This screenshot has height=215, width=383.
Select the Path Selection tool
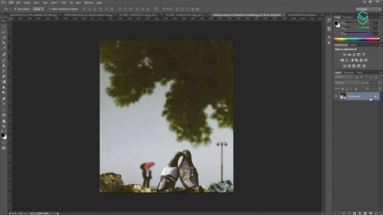4,110
